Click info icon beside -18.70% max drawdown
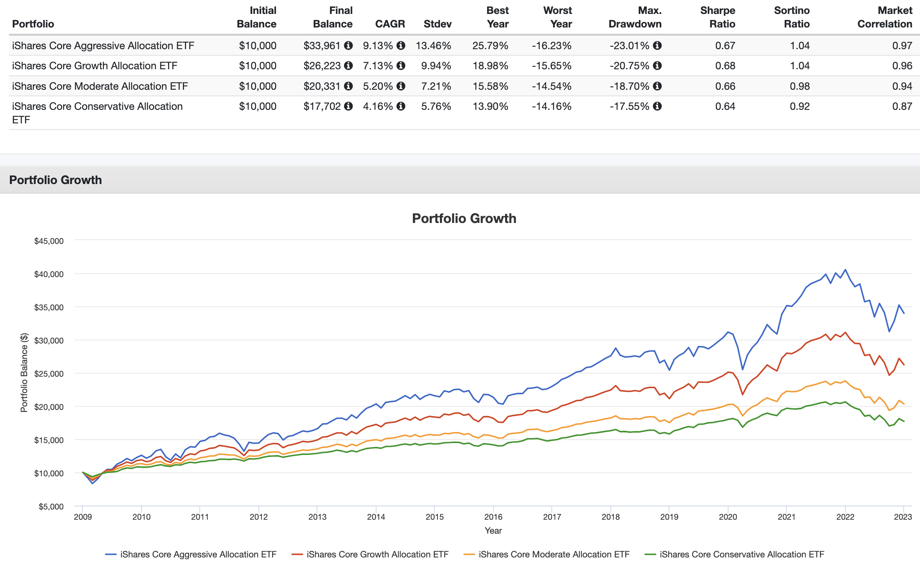This screenshot has width=920, height=573. 657,86
